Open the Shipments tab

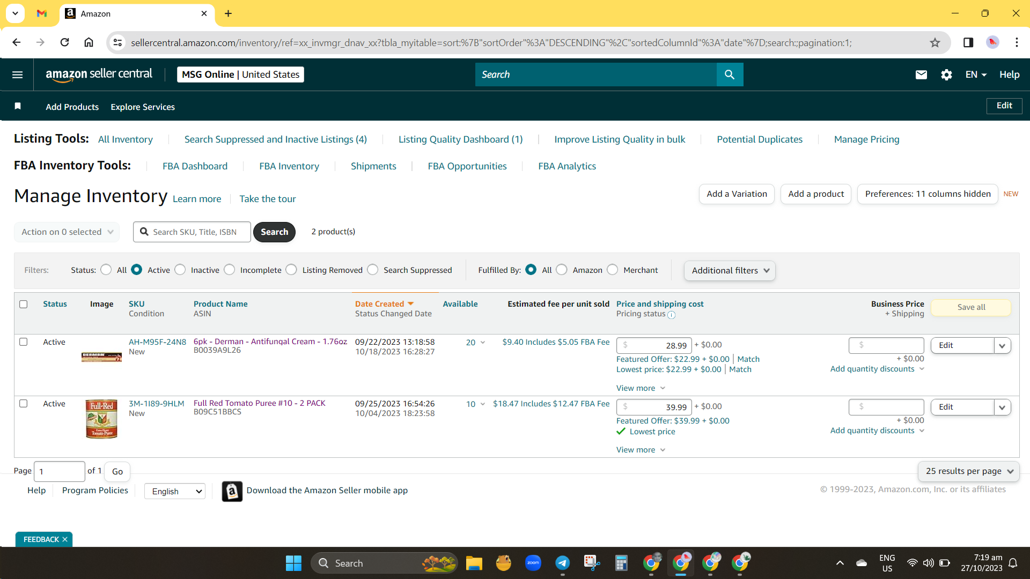click(x=373, y=166)
